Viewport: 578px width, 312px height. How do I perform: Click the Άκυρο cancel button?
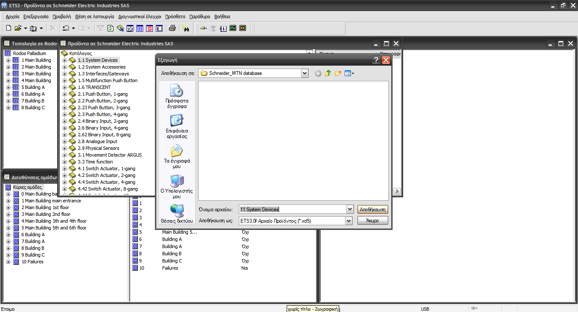[x=373, y=221]
